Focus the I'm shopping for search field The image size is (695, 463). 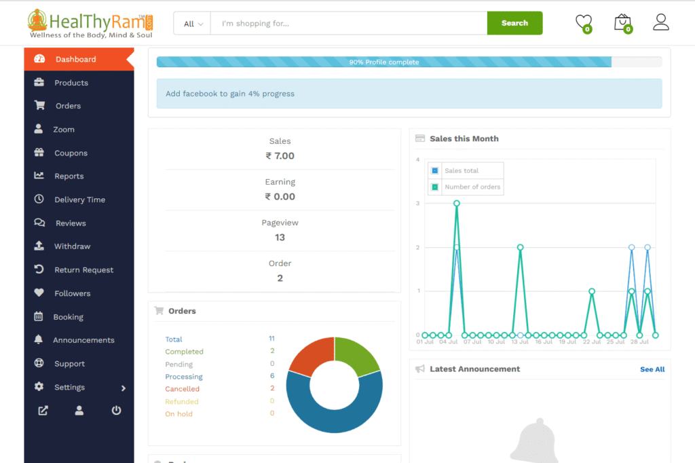(349, 24)
